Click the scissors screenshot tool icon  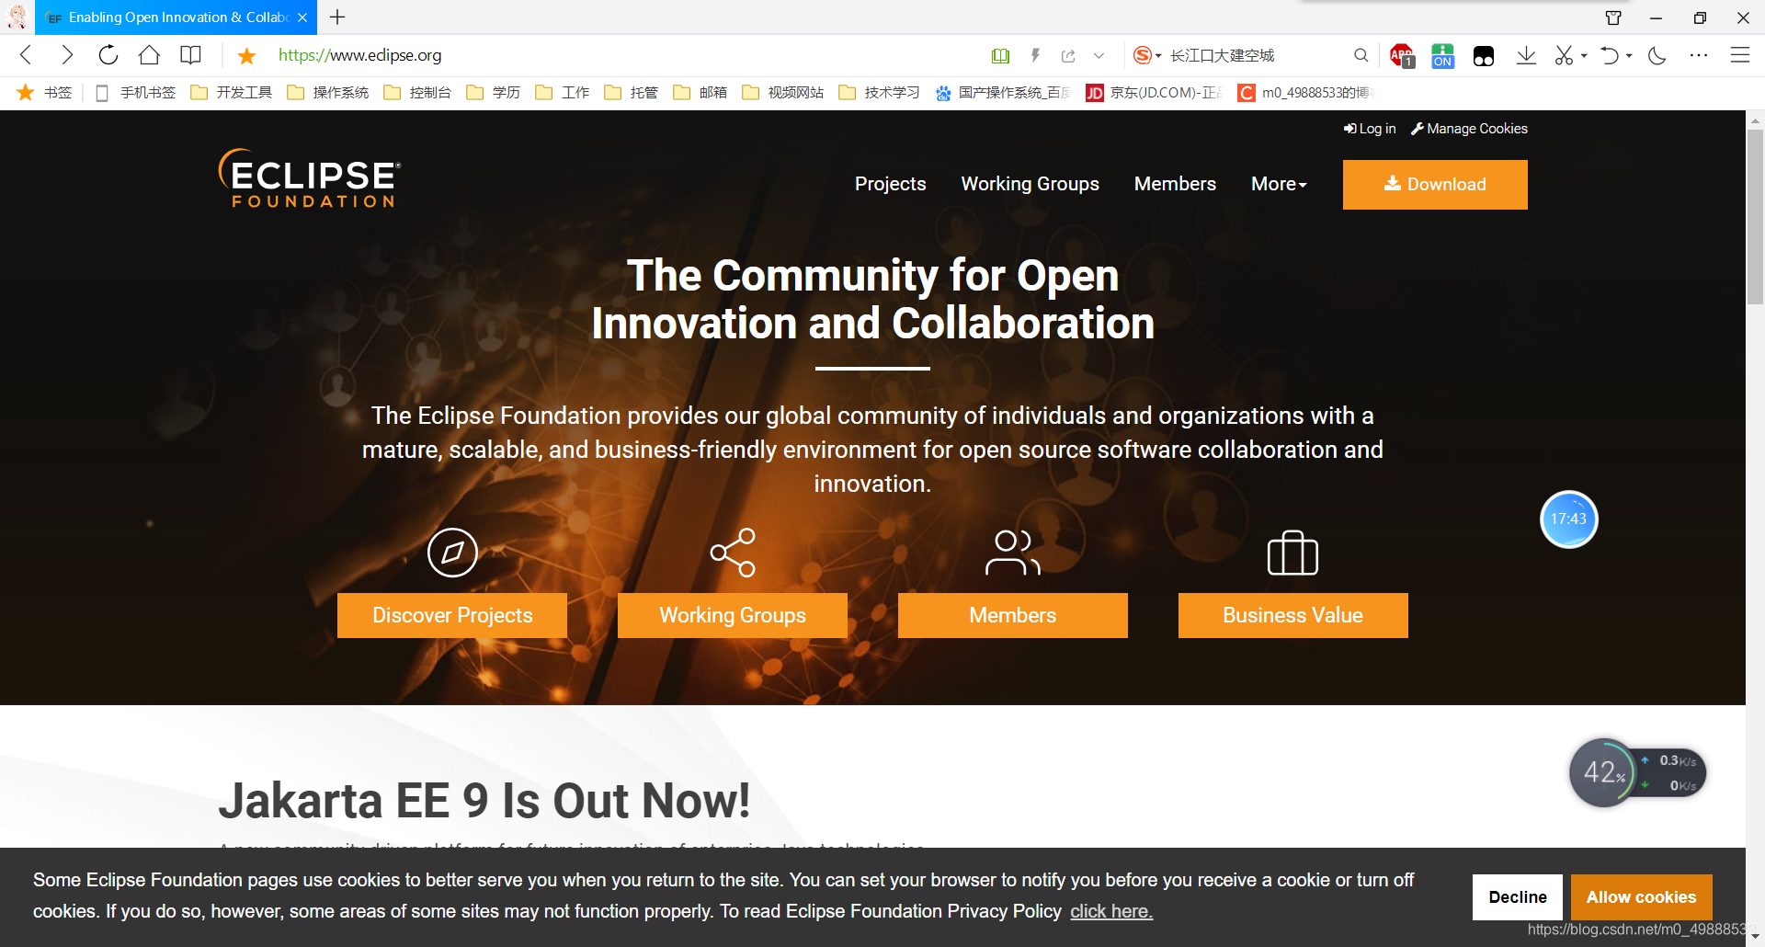pyautogui.click(x=1564, y=56)
